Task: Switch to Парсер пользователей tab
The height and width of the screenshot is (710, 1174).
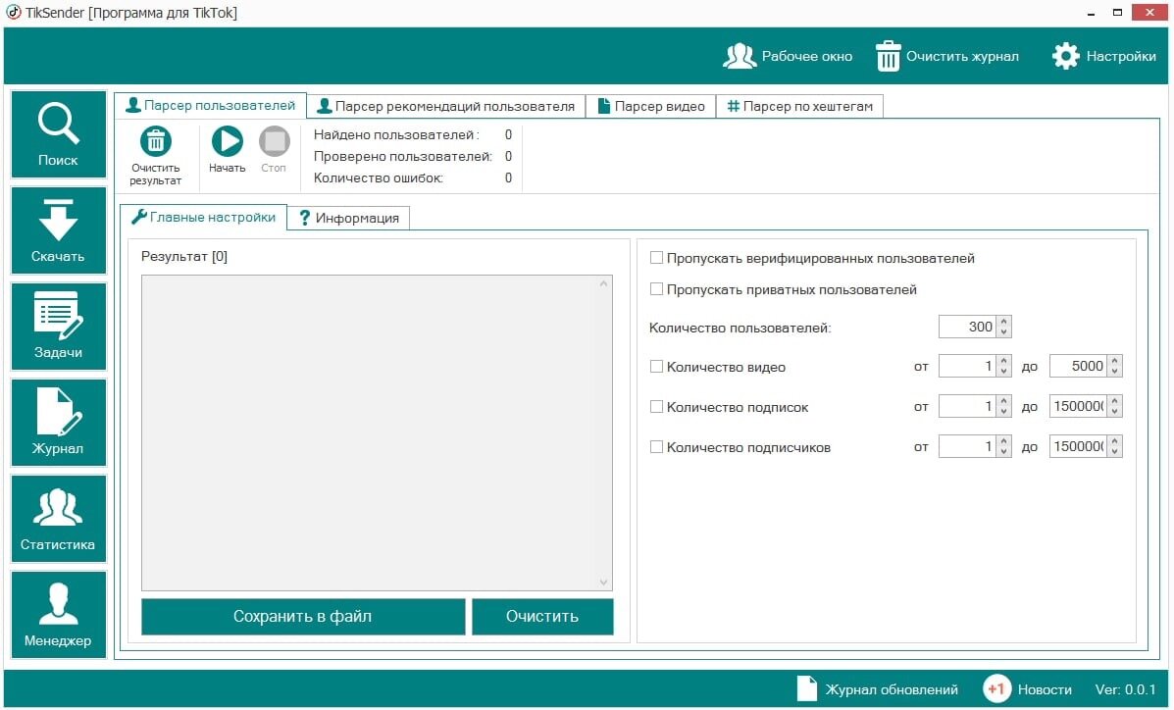Action: pos(211,106)
